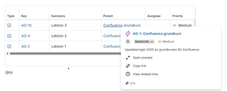Click the Jira logo icon in popup footer
This screenshot has height=91, width=227.
(127, 83)
